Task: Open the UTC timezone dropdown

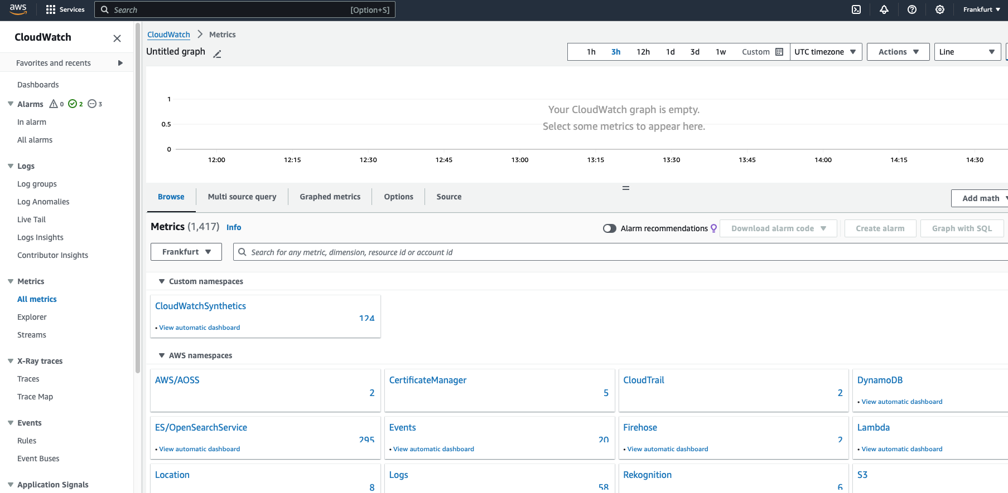Action: [x=826, y=52]
